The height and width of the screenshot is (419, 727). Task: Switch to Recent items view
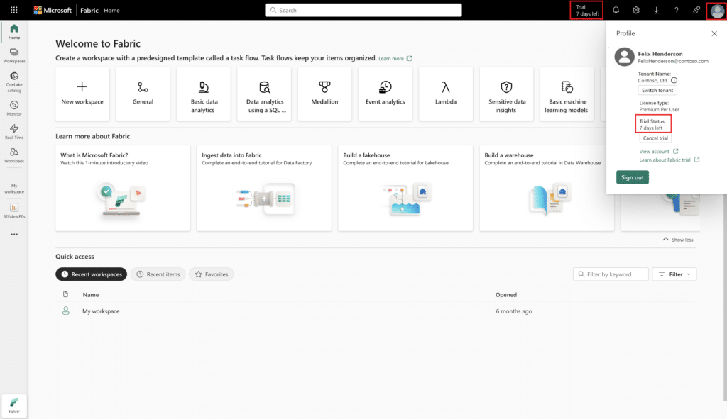[x=158, y=274]
